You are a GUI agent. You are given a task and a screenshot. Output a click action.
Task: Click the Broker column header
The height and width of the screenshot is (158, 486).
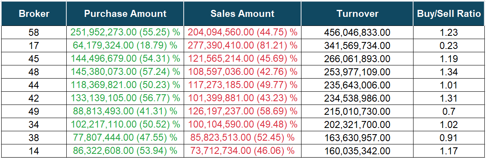34,14
